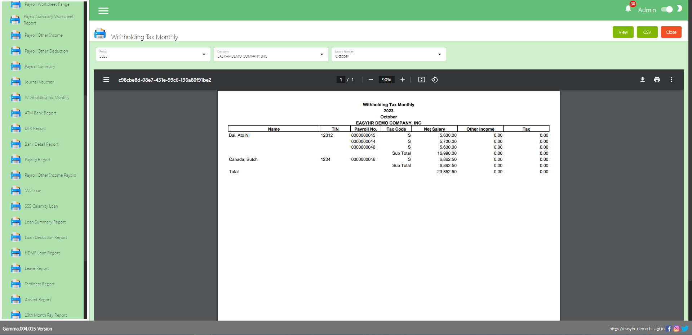Screen dimensions: 692x335
Task: Click the green View button
Action: click(623, 32)
